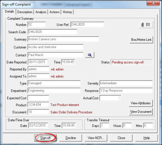Click the Transfer Timeout Days field
The image size is (162, 145).
(x=104, y=126)
